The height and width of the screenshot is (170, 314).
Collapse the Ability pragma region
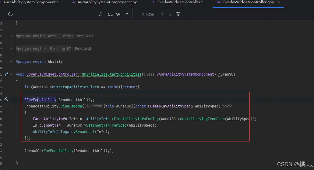click(x=11, y=61)
